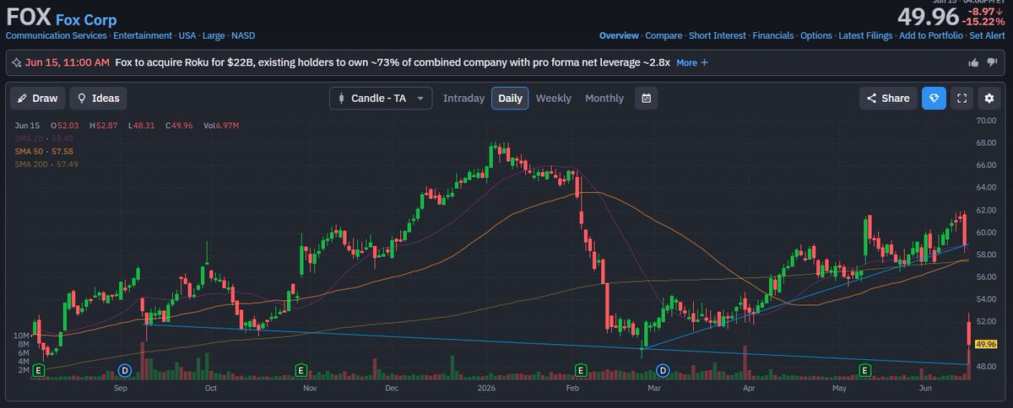
Task: Click the SMA 200 indicator legend
Action: [x=46, y=163]
